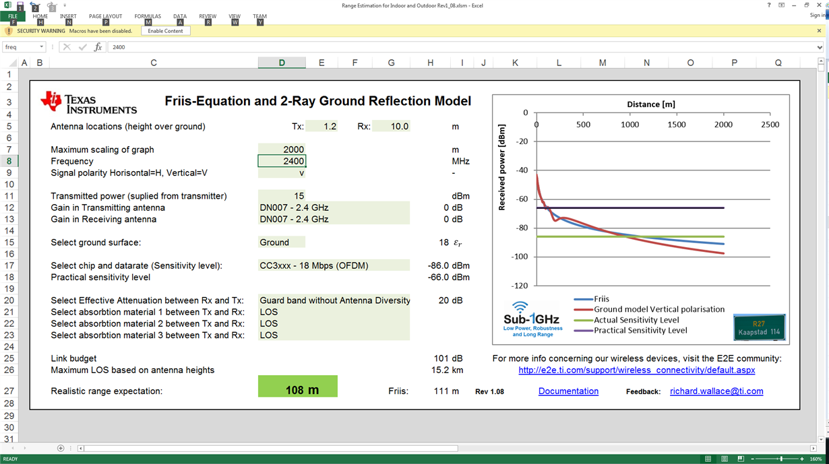Open the FORMULAS ribbon tab
This screenshot has height=464, width=829.
[148, 16]
